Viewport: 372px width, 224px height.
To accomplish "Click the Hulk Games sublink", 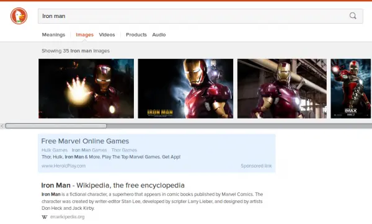I will click(x=55, y=150).
